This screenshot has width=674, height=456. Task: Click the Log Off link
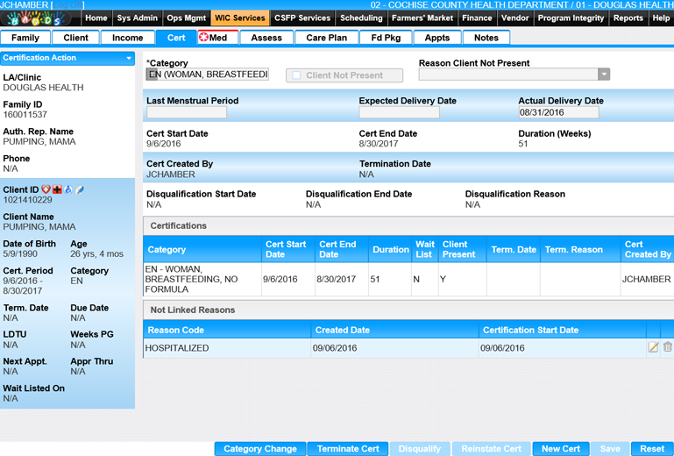[x=69, y=5]
